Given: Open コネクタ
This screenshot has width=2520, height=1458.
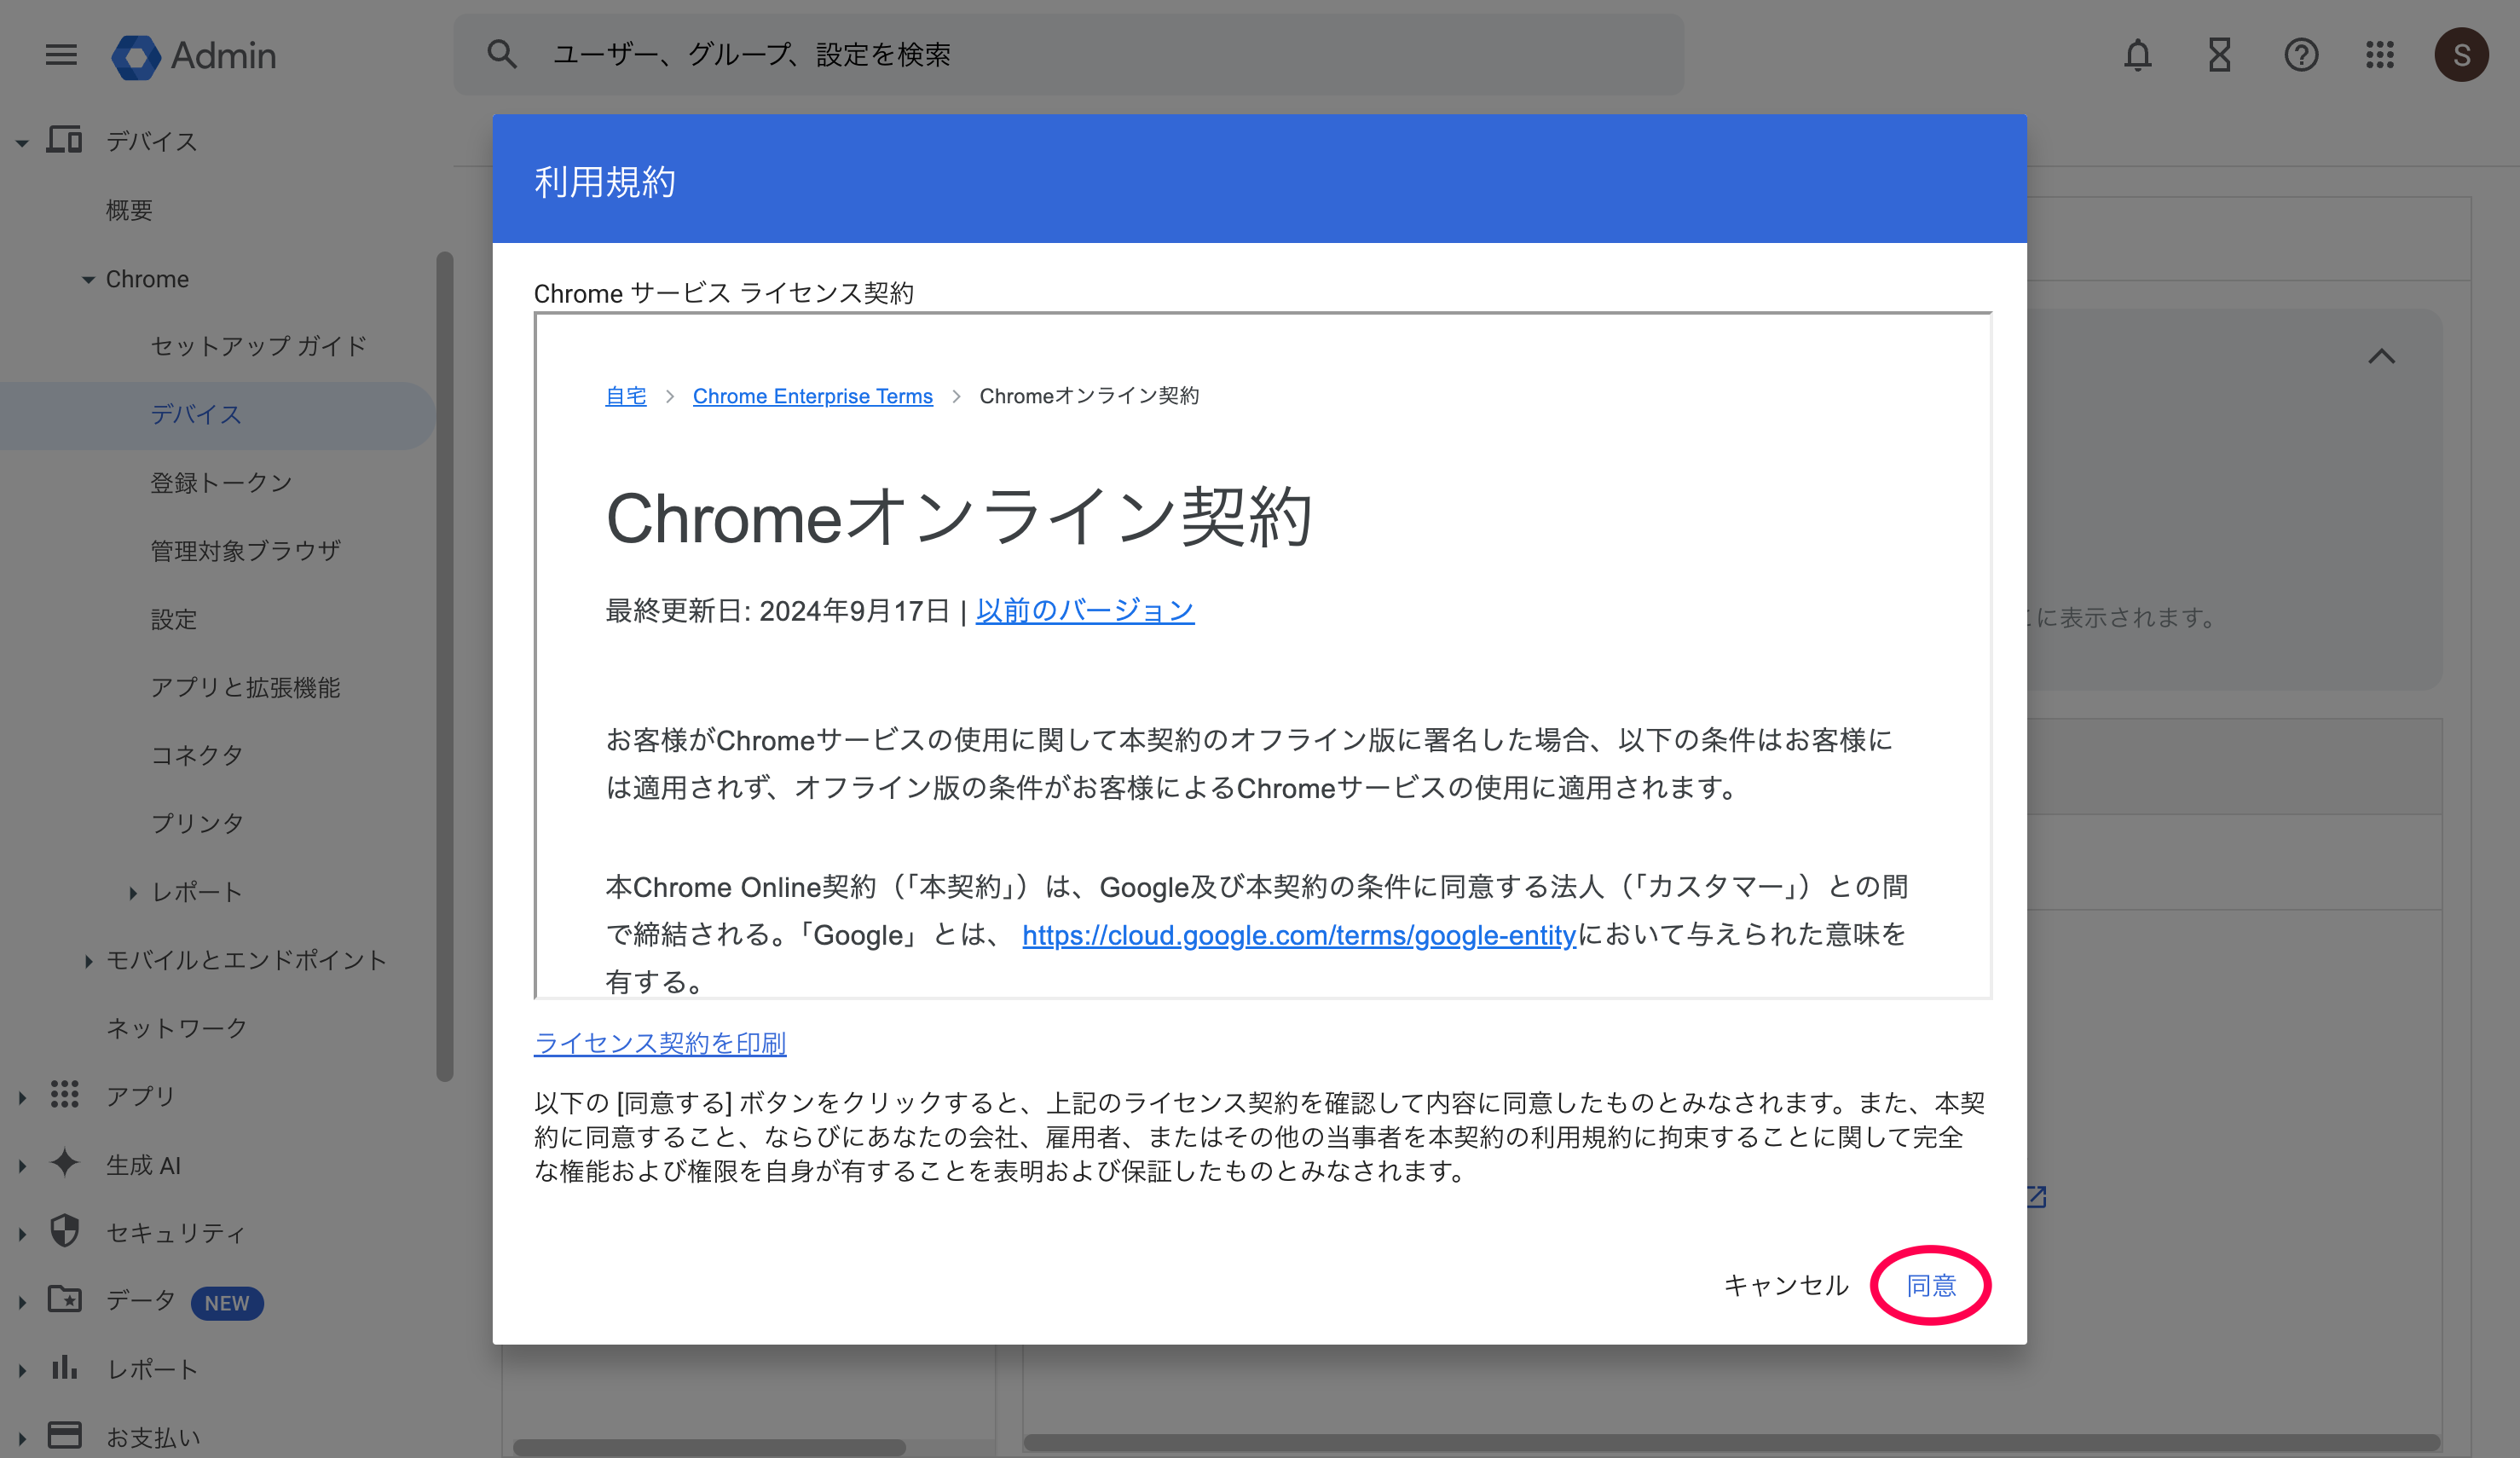Looking at the screenshot, I should pos(197,755).
